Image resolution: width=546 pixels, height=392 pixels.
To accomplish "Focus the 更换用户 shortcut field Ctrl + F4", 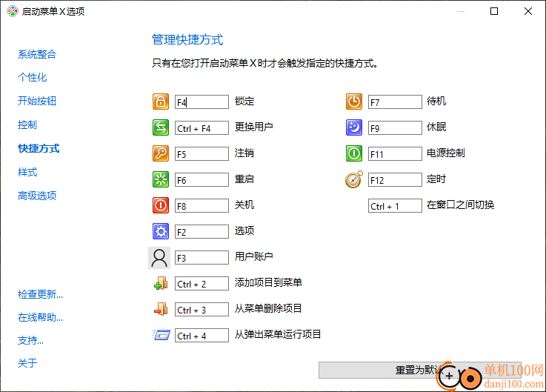I will click(202, 128).
